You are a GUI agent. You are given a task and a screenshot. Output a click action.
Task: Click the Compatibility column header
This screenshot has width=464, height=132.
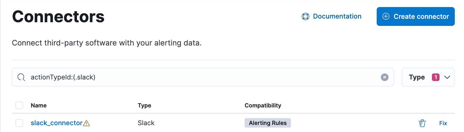coord(263,105)
